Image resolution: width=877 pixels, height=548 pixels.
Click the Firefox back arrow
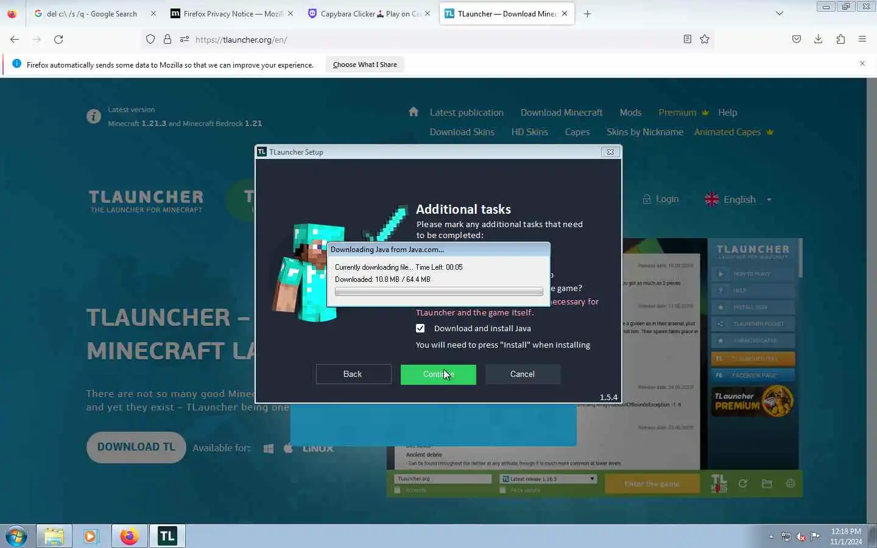coord(15,40)
